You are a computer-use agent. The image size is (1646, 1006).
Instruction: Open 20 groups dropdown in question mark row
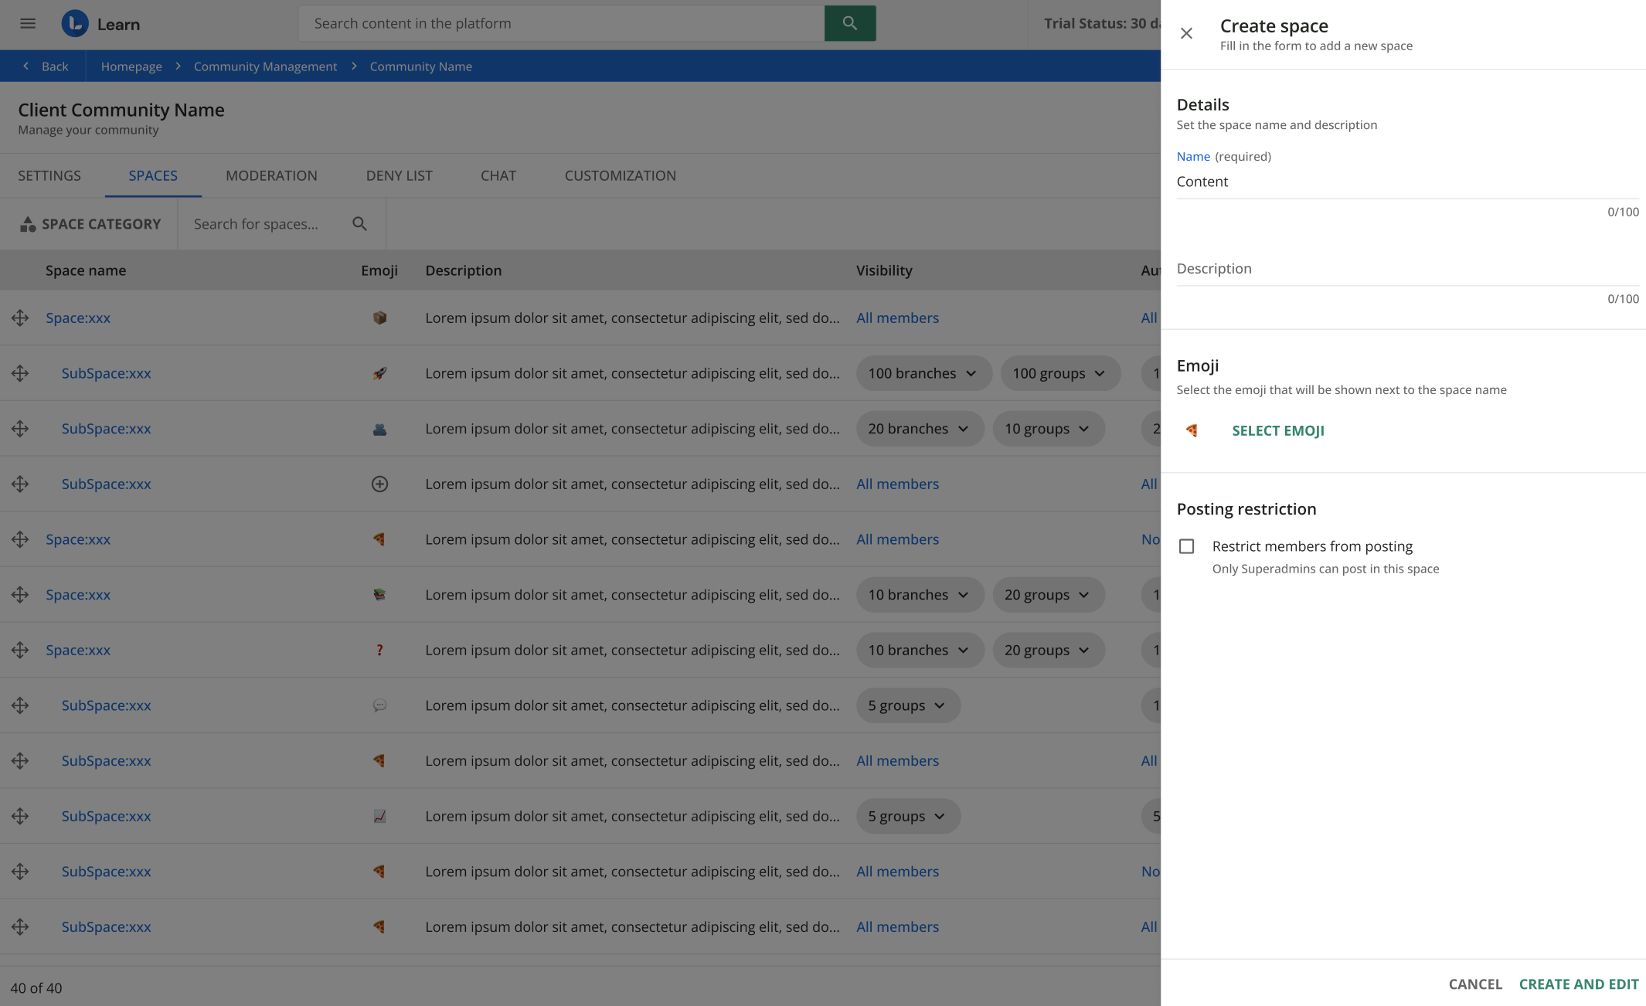point(1048,651)
